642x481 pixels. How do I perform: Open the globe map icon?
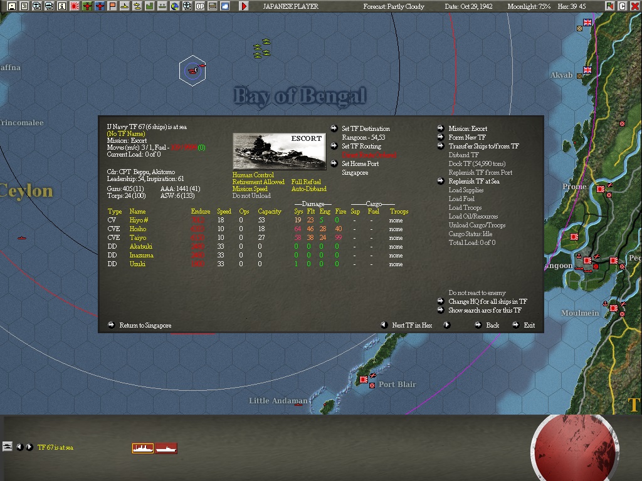pos(176,6)
